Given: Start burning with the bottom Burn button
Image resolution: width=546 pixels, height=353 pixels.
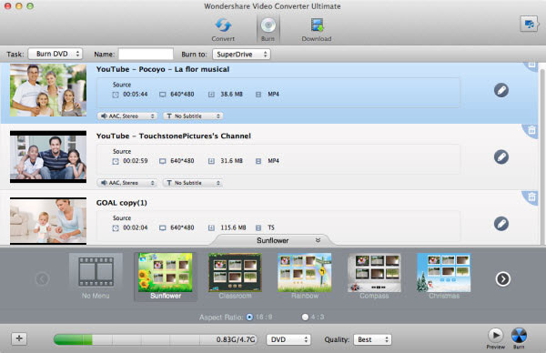Looking at the screenshot, I should 519,336.
